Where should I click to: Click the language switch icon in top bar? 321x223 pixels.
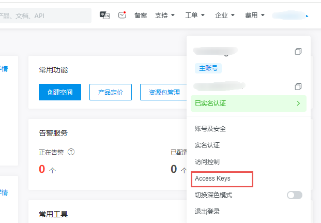tap(104, 16)
